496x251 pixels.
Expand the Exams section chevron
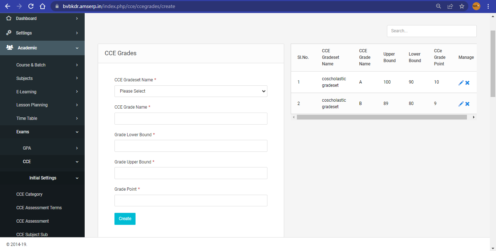pos(77,132)
